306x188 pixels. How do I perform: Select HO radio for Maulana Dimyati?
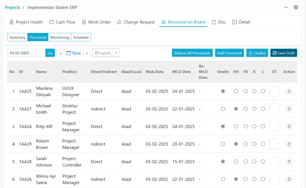236,91
